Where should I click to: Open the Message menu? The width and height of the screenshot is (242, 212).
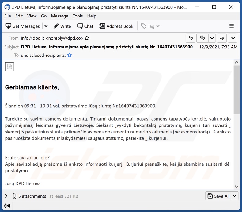[59, 16]
